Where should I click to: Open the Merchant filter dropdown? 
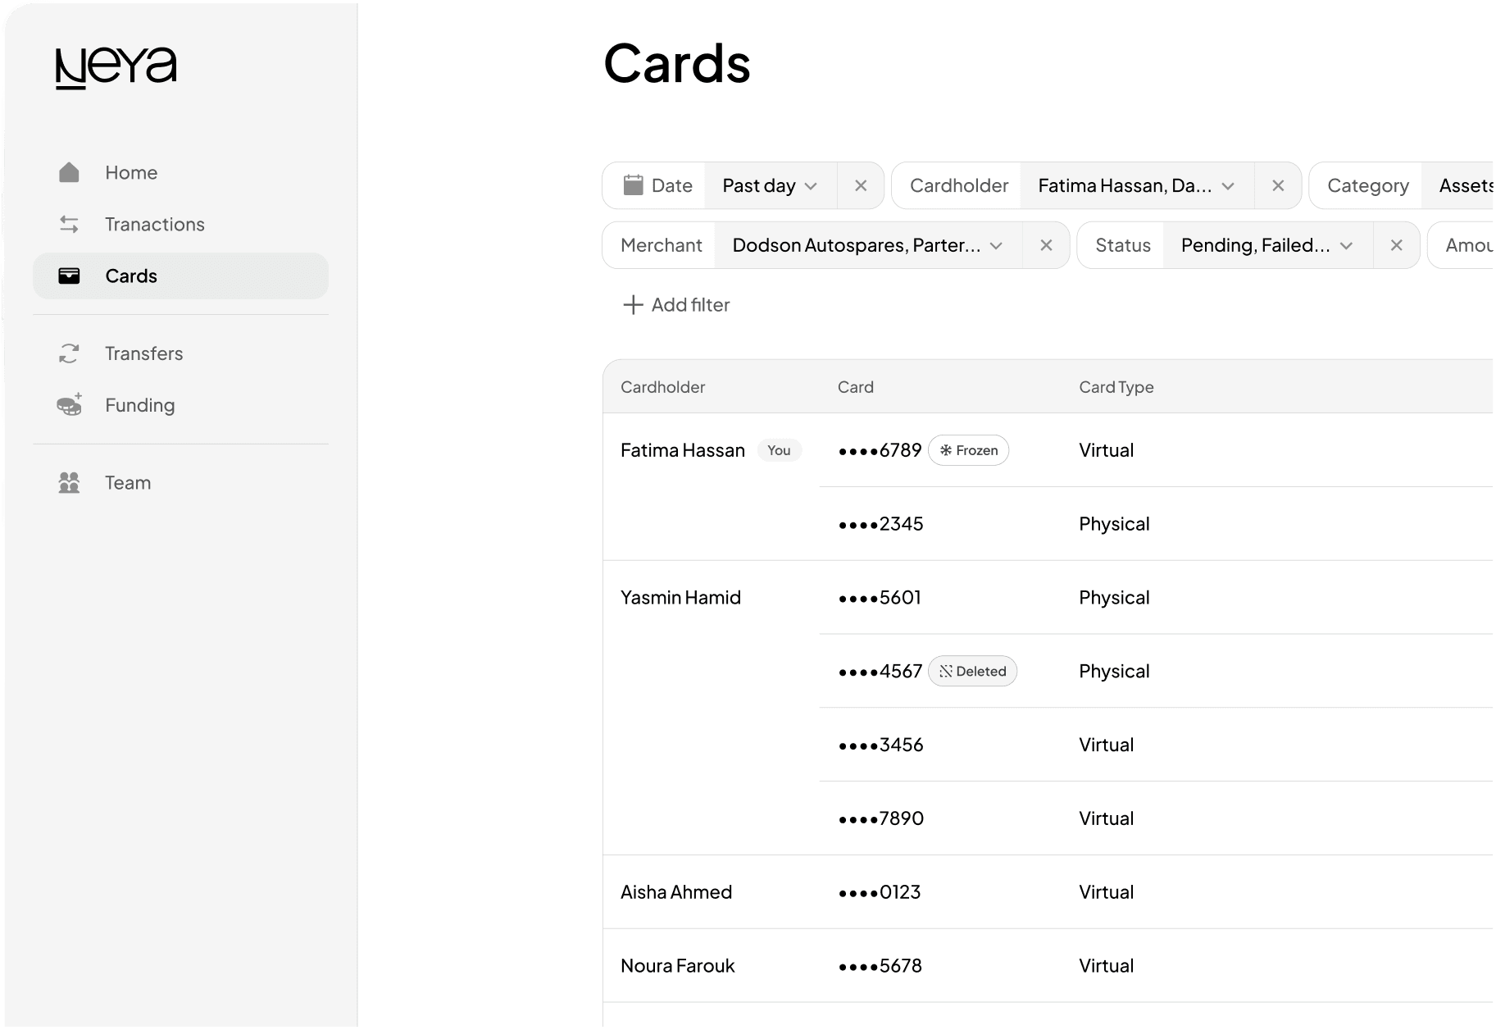click(867, 245)
